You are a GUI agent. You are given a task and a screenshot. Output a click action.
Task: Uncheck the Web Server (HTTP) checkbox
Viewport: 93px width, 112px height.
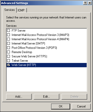click(x=8, y=65)
